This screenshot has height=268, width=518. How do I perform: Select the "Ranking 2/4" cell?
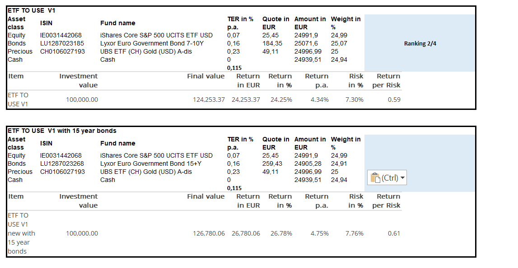[420, 44]
